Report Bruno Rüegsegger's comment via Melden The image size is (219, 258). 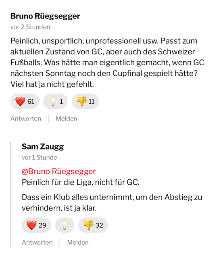(x=67, y=119)
